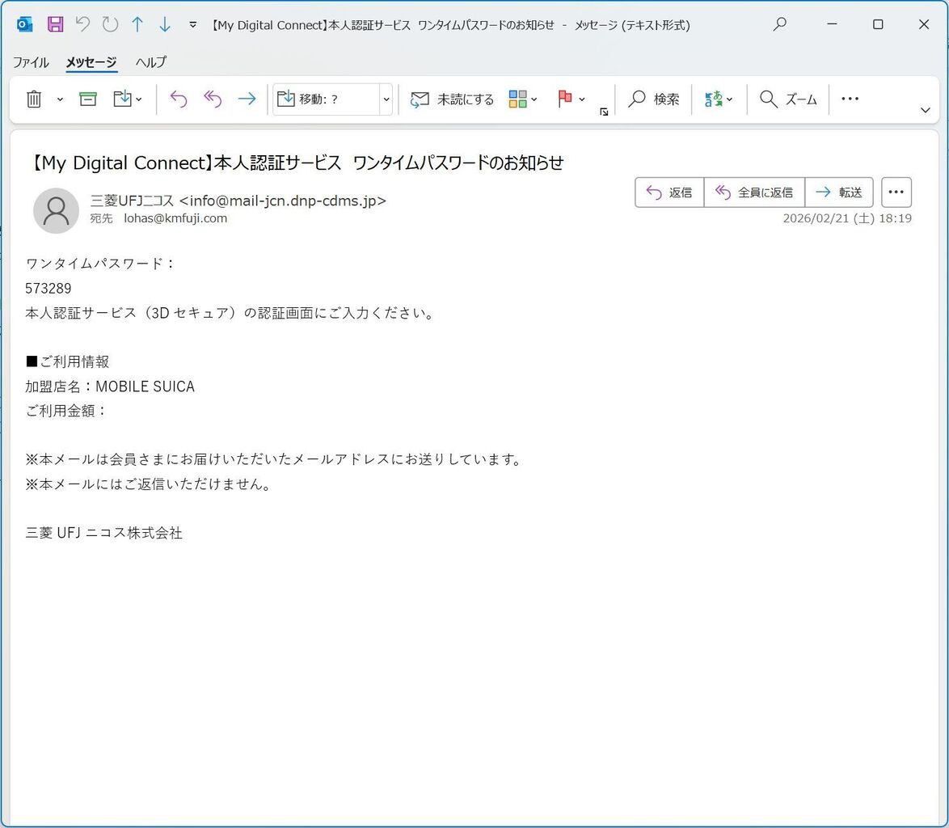Select the メッセージ ribbon tab
Screen dimensions: 949x828
click(91, 61)
